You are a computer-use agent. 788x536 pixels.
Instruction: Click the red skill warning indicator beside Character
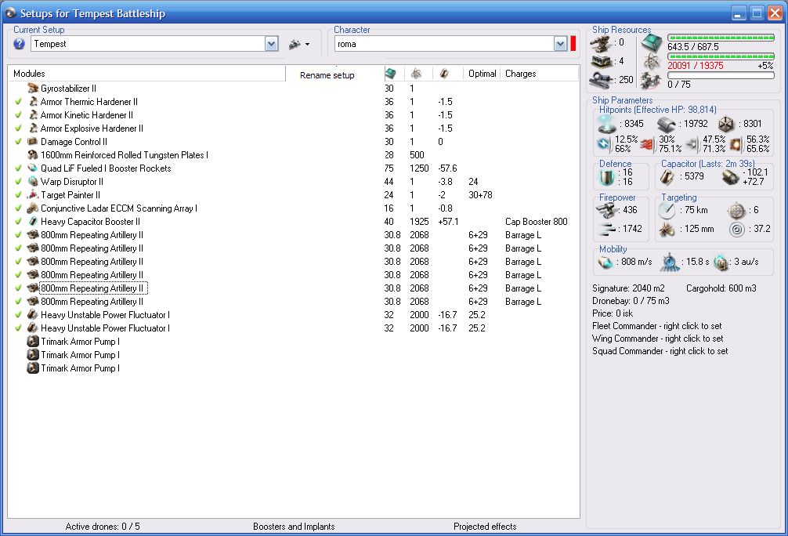pos(573,44)
